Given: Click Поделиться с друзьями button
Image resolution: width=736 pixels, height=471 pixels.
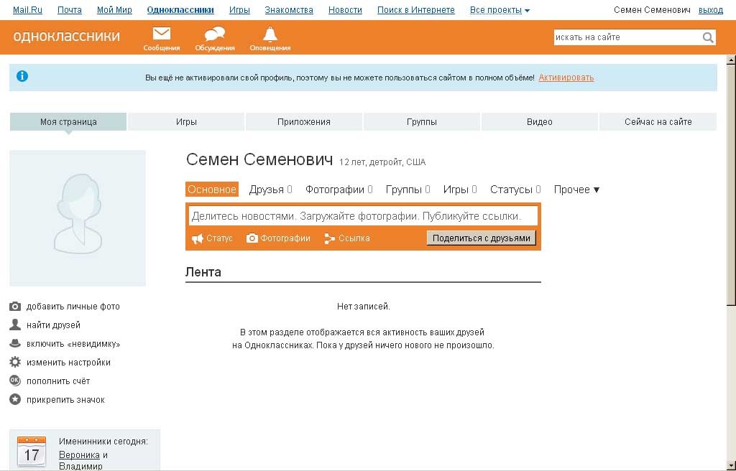Looking at the screenshot, I should pos(481,238).
